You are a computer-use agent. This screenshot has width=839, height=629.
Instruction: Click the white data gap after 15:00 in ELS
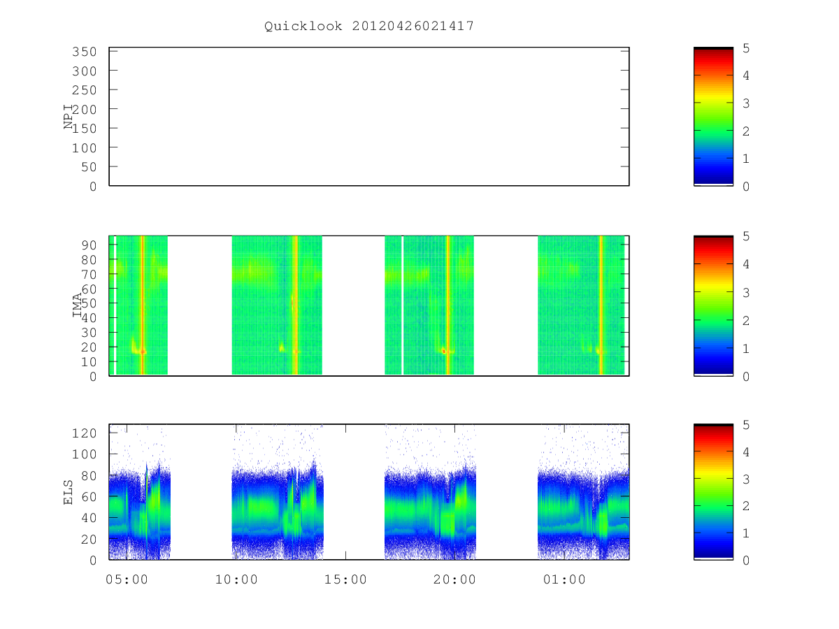click(354, 492)
